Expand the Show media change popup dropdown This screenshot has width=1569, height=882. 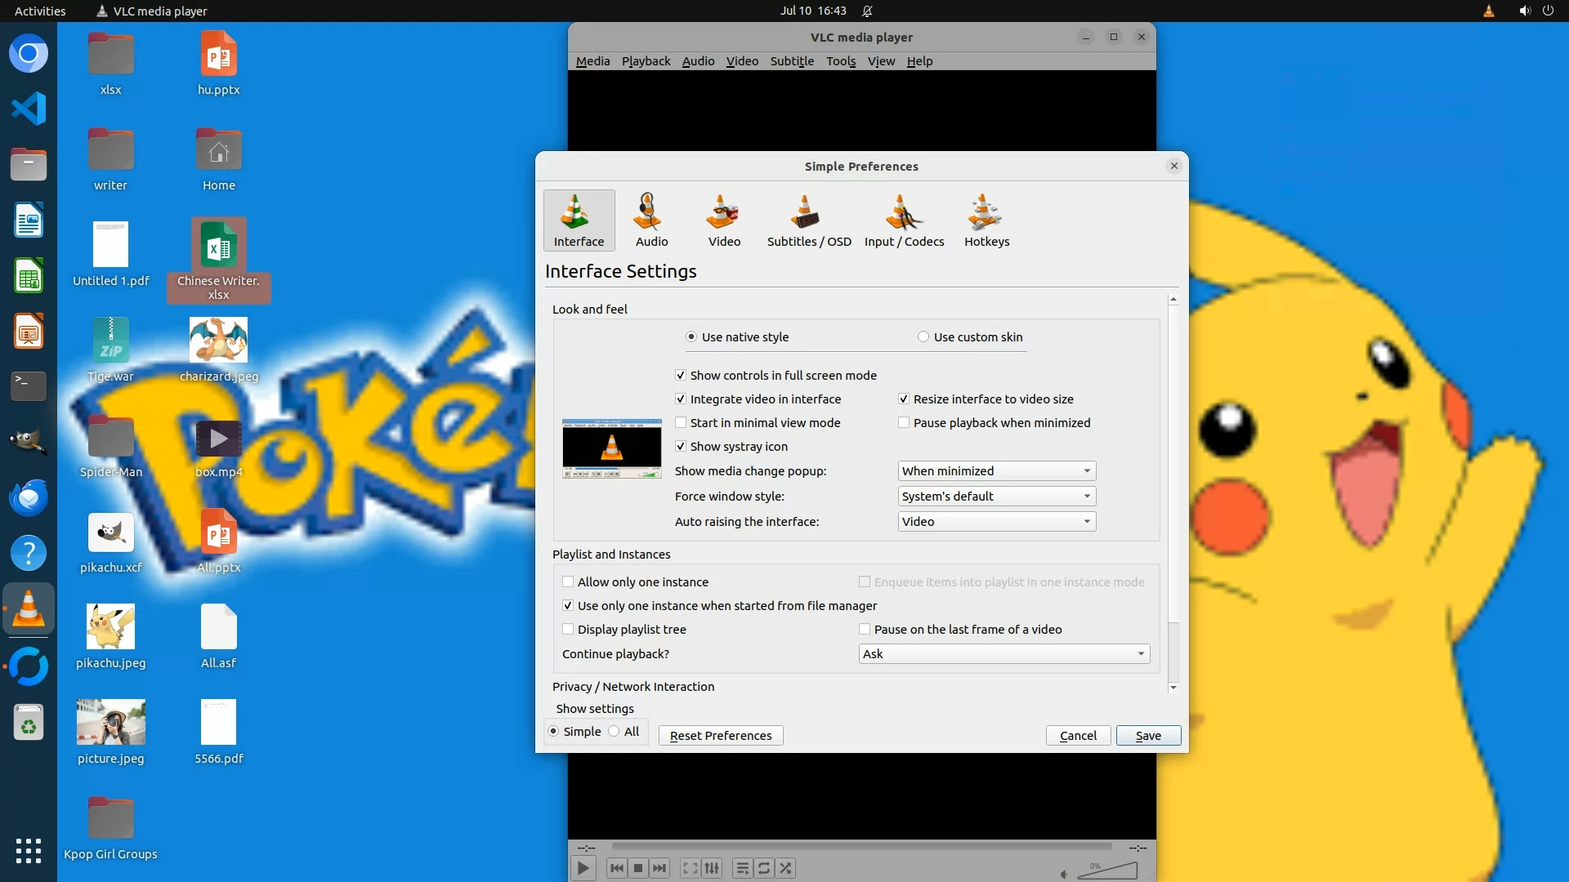pyautogui.click(x=996, y=471)
